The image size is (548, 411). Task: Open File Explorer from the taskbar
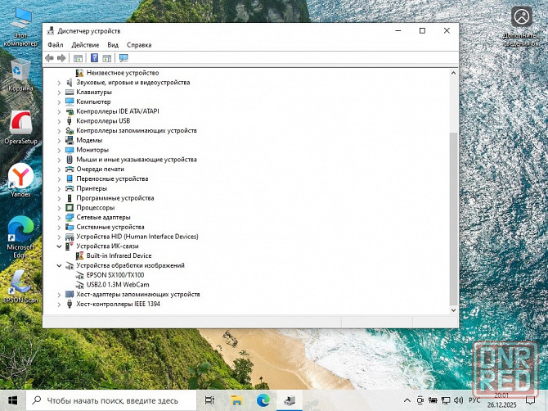[x=236, y=400]
